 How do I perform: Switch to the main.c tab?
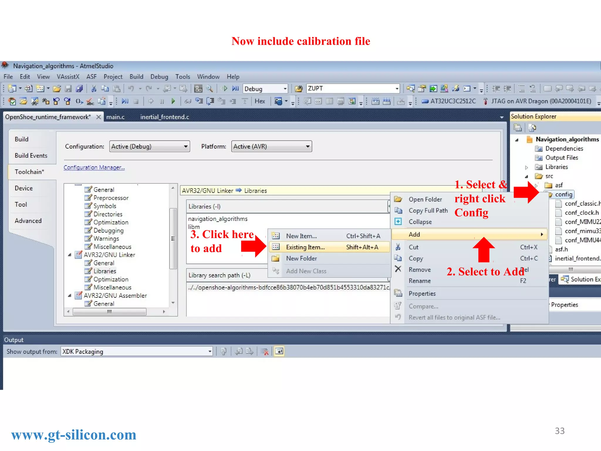(115, 117)
